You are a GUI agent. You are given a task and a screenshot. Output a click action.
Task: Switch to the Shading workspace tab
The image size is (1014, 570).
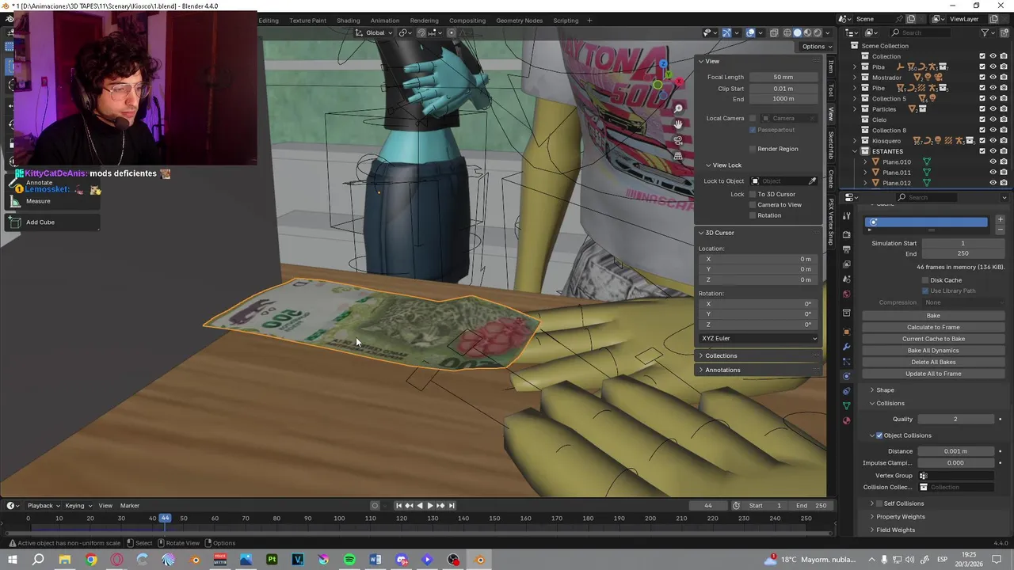[x=348, y=21]
